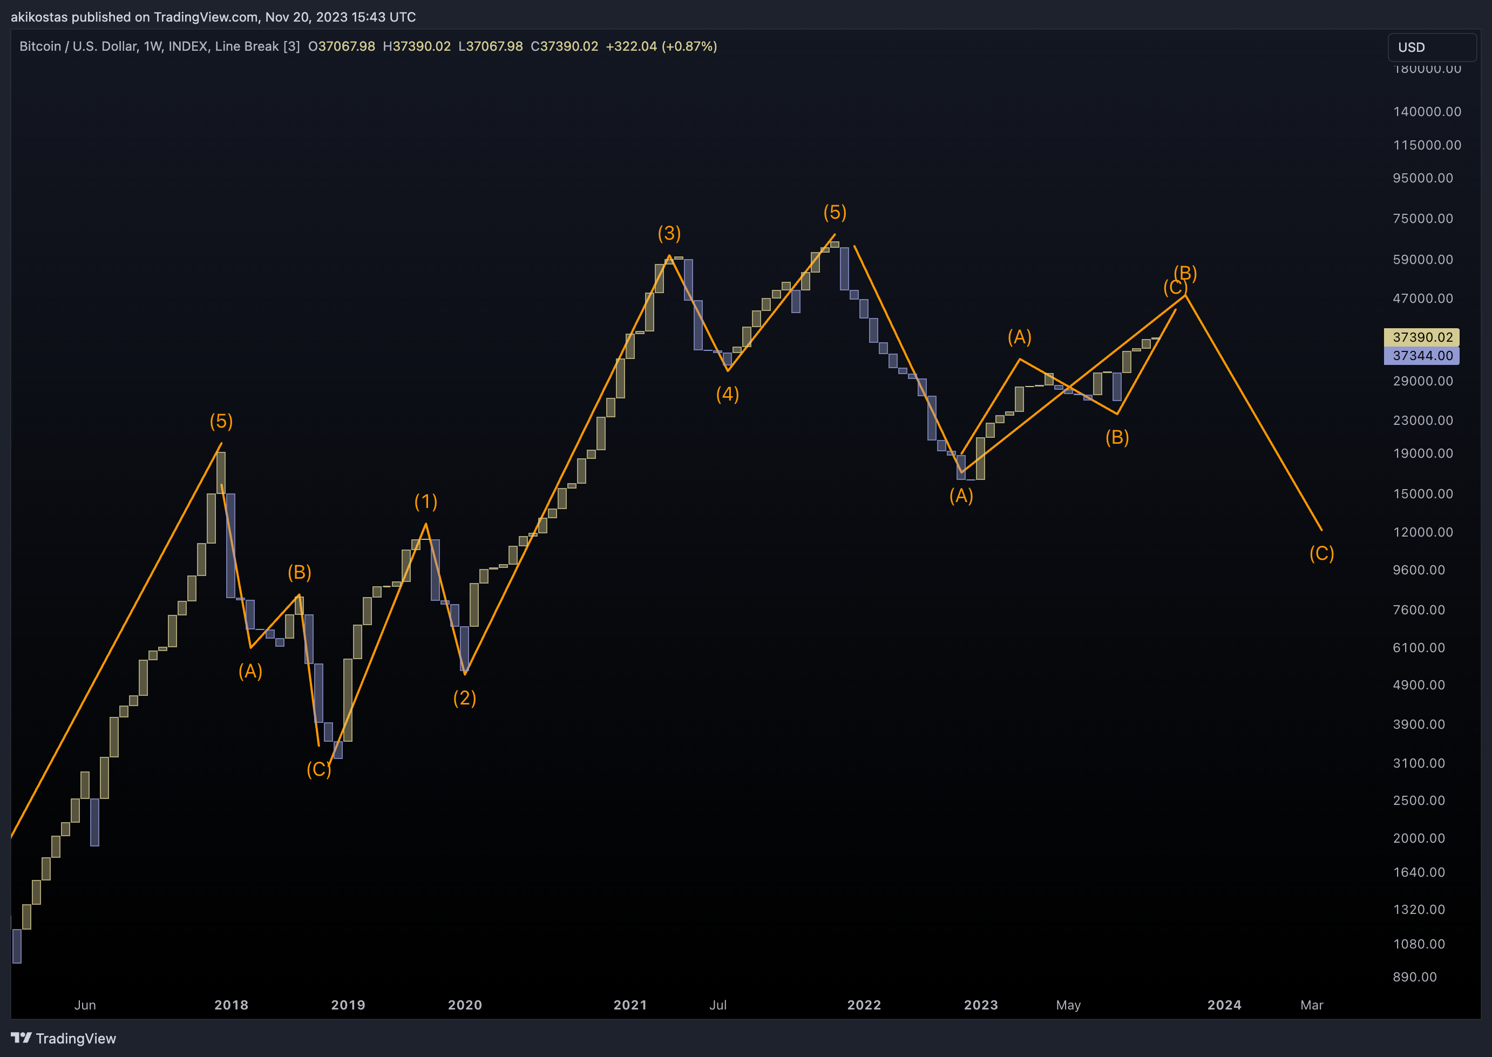This screenshot has width=1492, height=1057.
Task: Click the 95000.00 price axis level
Action: [x=1423, y=178]
